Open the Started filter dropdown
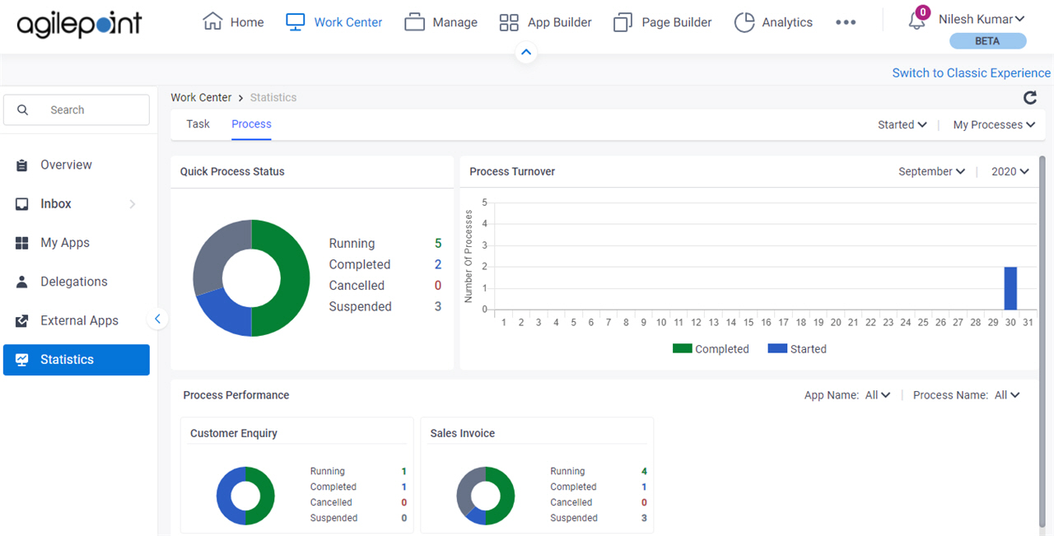Screen dimensions: 1054x536 coord(902,124)
